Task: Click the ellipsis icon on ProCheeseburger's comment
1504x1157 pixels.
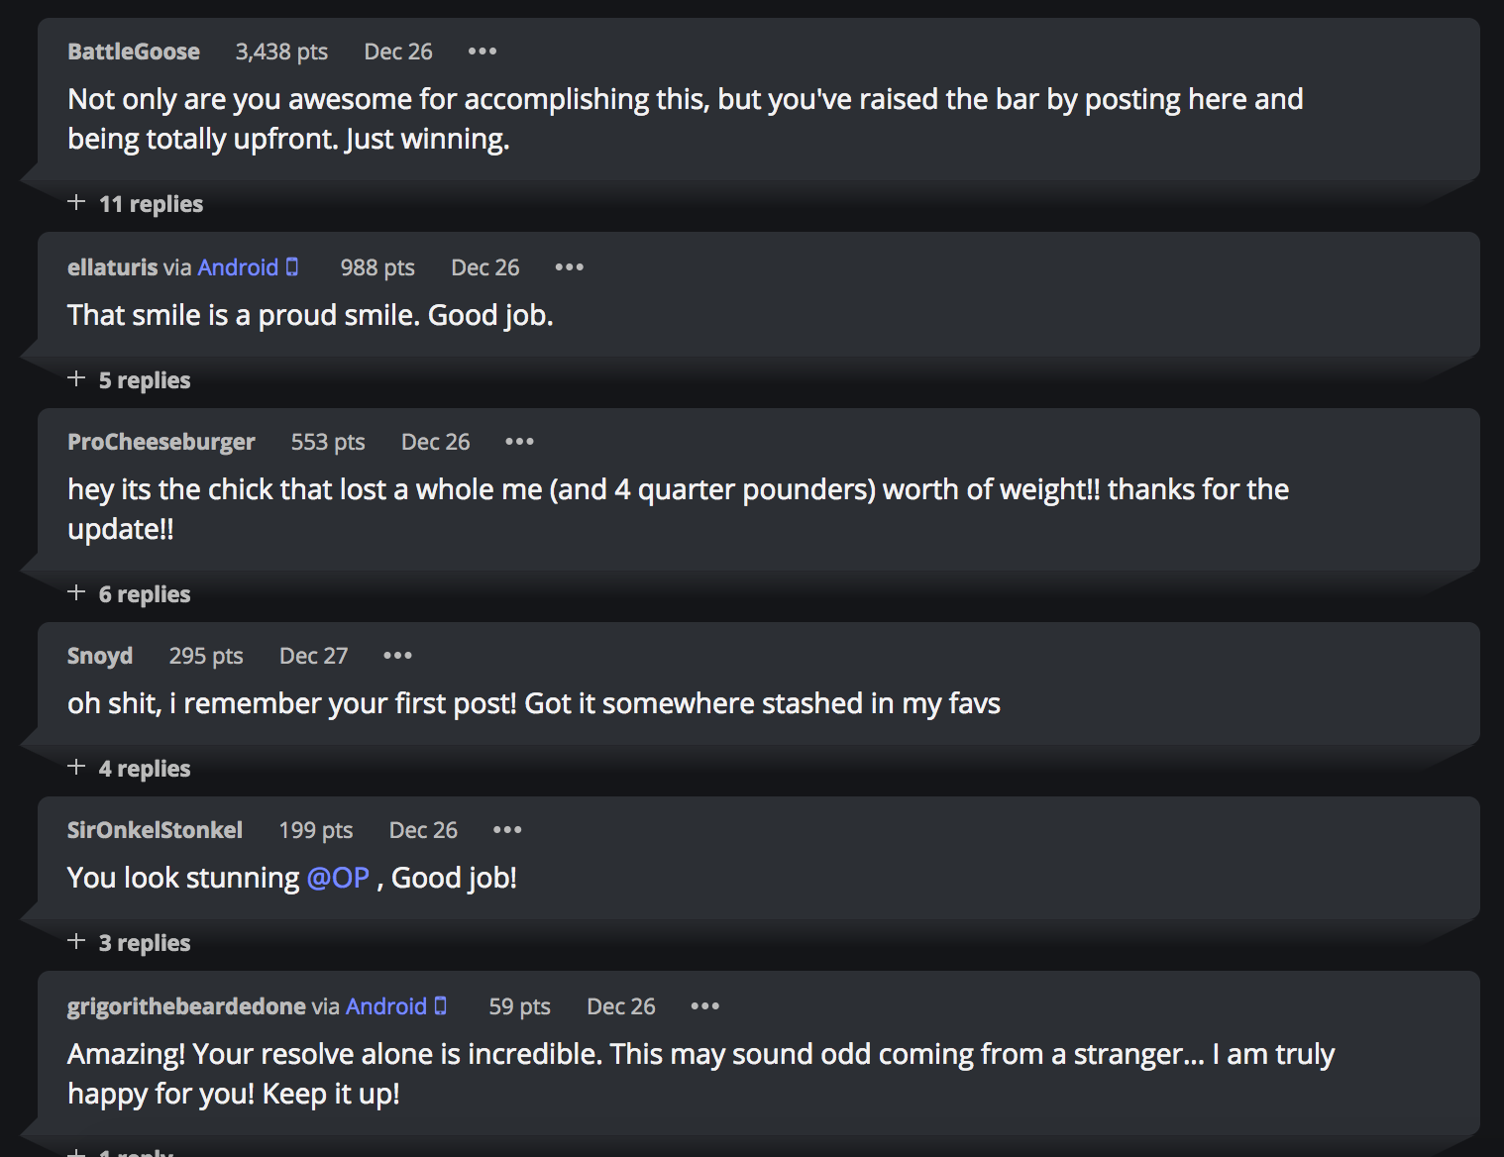Action: click(519, 442)
